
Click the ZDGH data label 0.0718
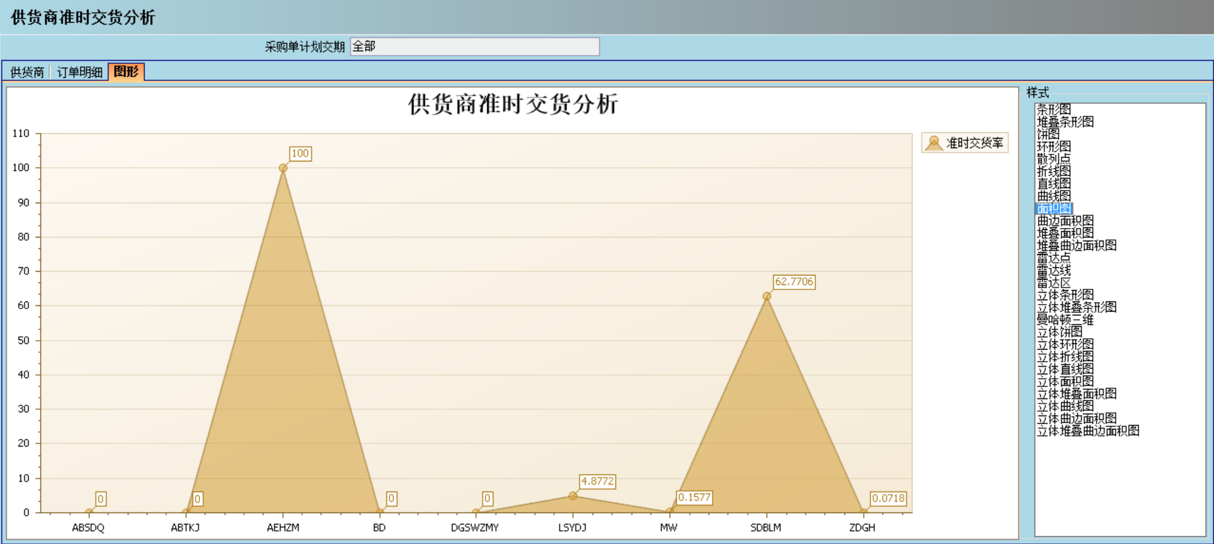888,498
